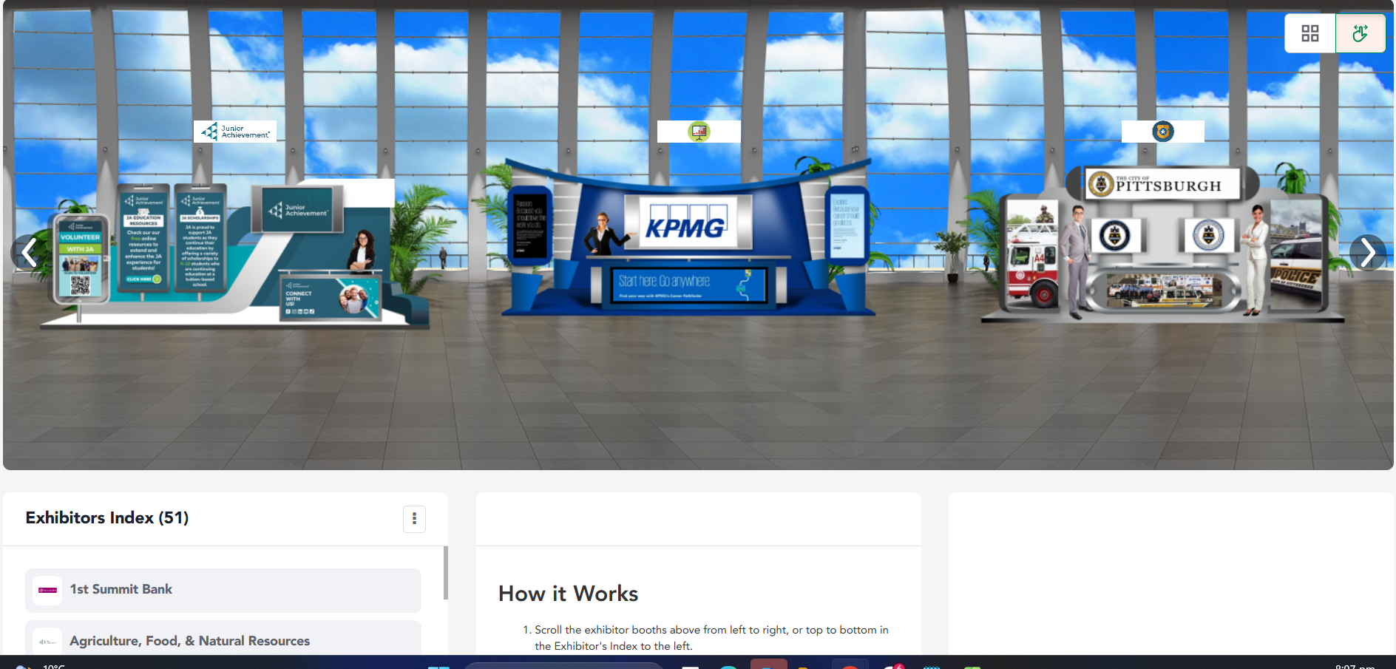Viewport: 1396px width, 669px height.
Task: Activate the interactive hall view icon
Action: click(1361, 33)
